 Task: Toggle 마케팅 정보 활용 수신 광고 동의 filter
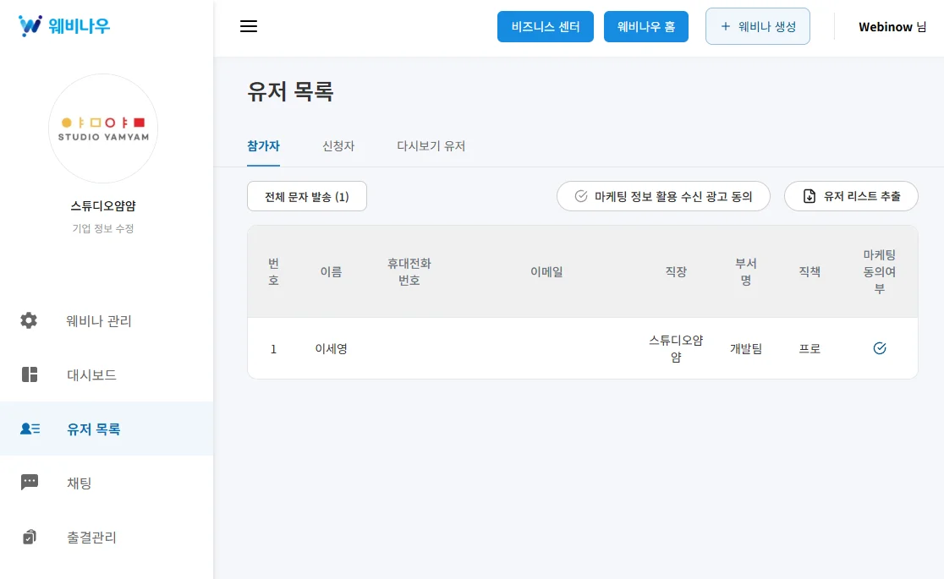[663, 196]
